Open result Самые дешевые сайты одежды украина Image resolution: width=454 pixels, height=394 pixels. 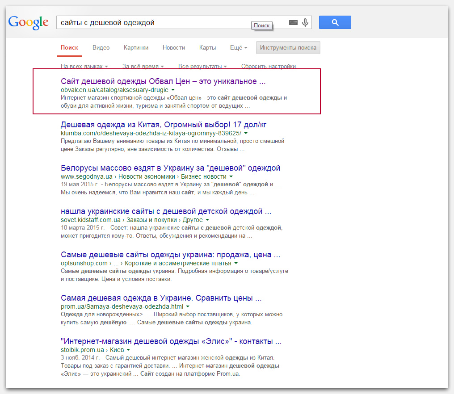tap(170, 255)
